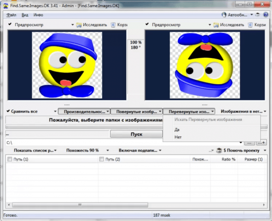This screenshot has height=221, width=272.
Task: Click the $ Помочь проекту link
Action: [242, 150]
